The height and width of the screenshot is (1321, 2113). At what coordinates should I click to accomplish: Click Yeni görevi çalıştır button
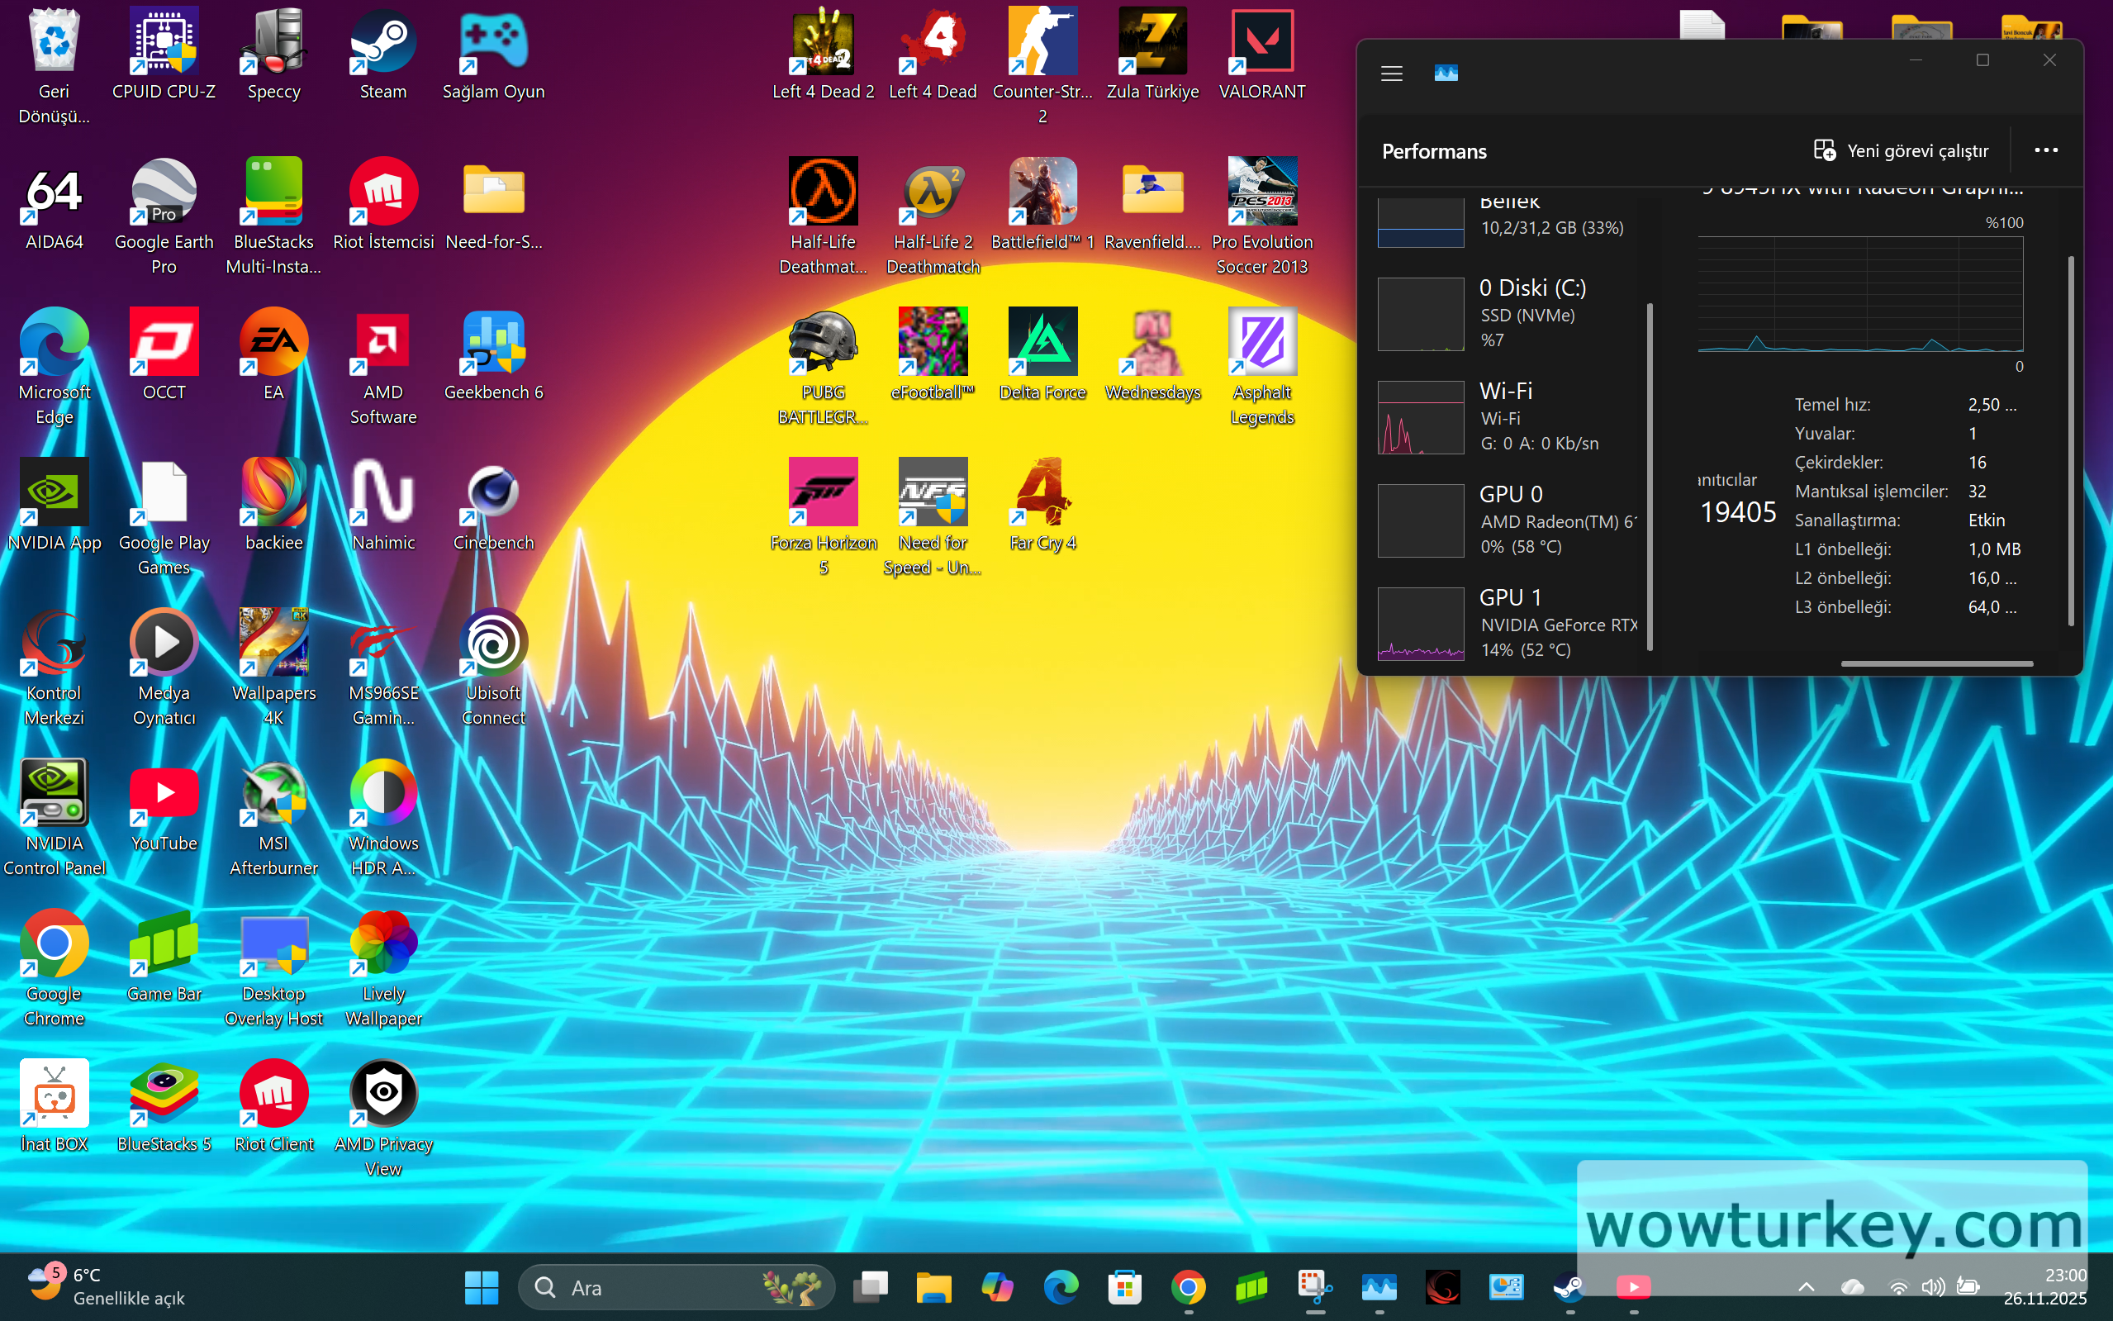tap(1901, 150)
